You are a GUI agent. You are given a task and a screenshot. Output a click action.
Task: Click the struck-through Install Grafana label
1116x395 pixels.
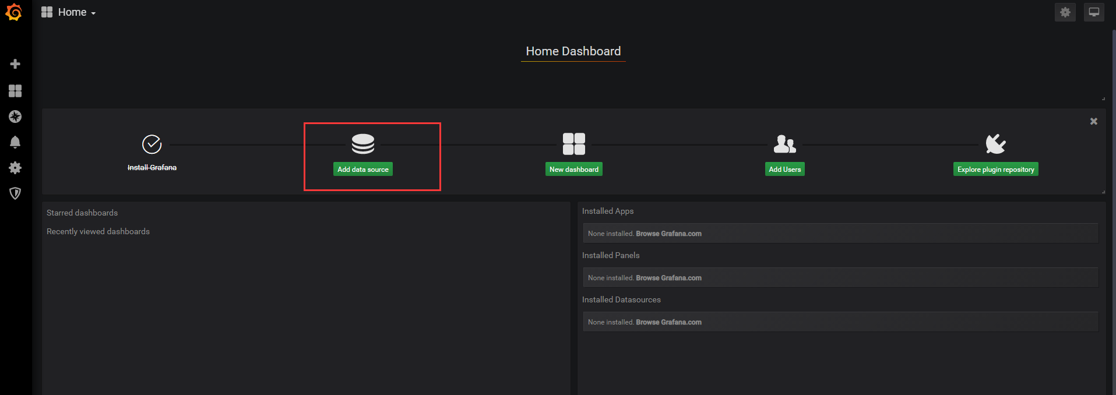(152, 168)
